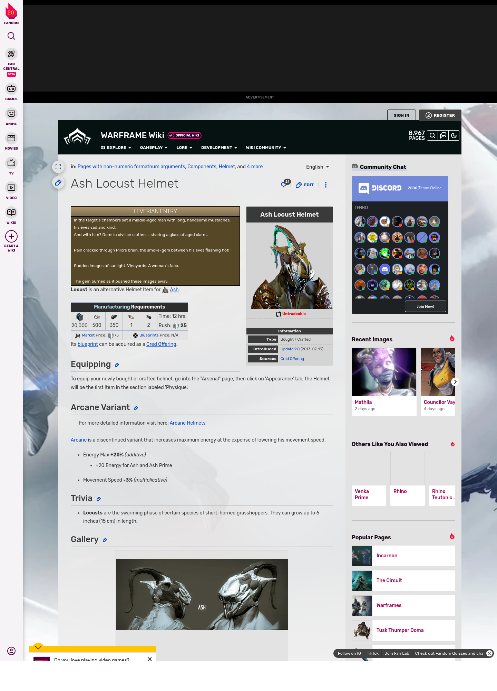The image size is (497, 691).
Task: Open The Circuit popular page
Action: pyautogui.click(x=403, y=581)
